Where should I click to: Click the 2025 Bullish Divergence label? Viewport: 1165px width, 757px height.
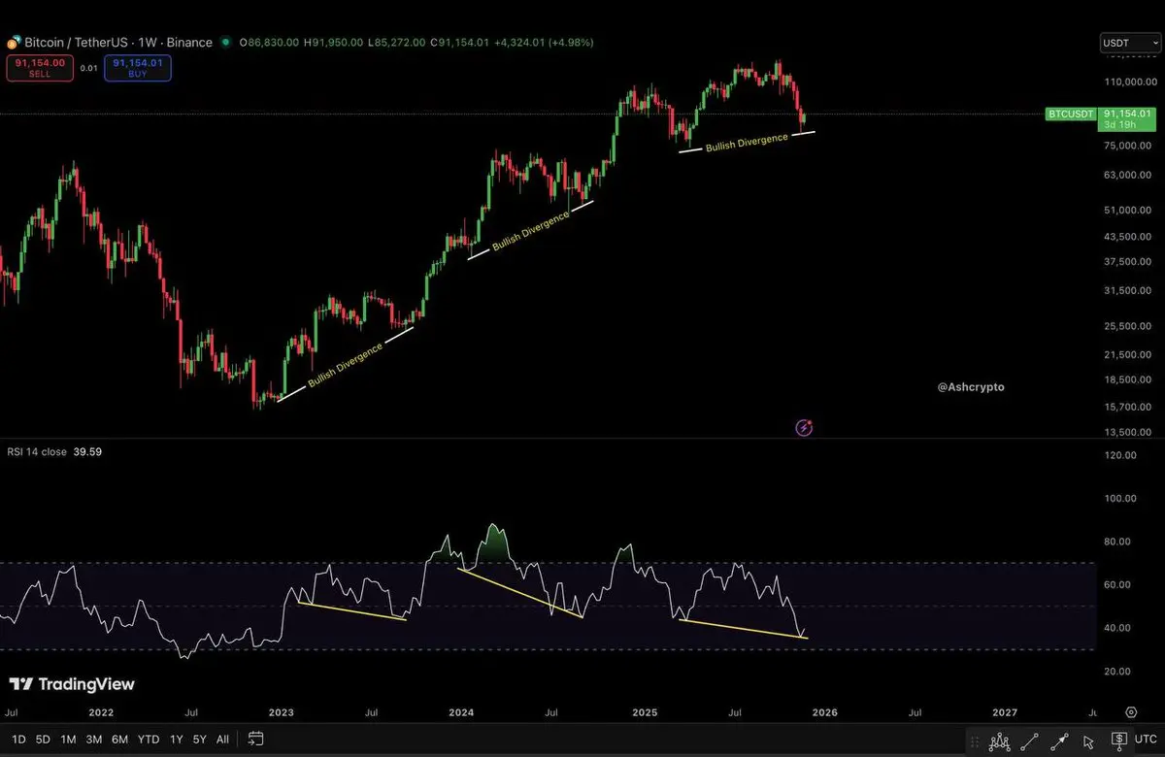click(747, 142)
